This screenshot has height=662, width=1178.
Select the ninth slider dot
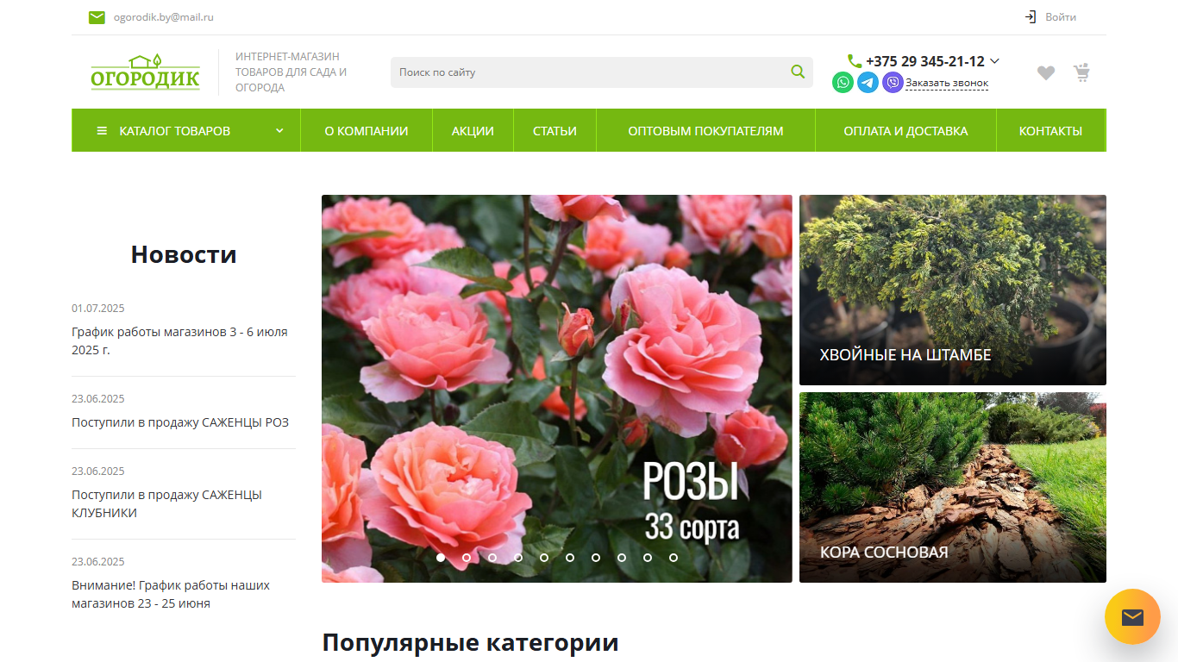(648, 558)
